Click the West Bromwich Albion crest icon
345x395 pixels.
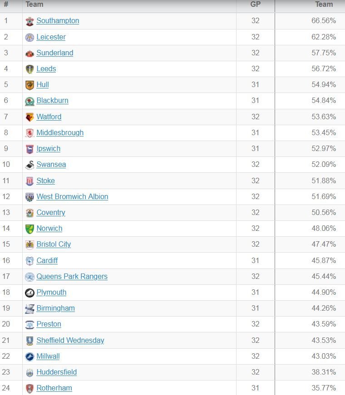[30, 197]
